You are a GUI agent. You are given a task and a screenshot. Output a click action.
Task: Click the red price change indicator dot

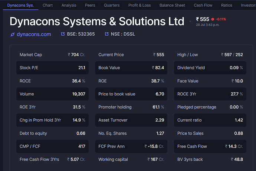pyautogui.click(x=213, y=19)
